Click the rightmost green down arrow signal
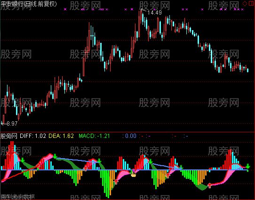This screenshot has height=200, width=255. coord(247,166)
